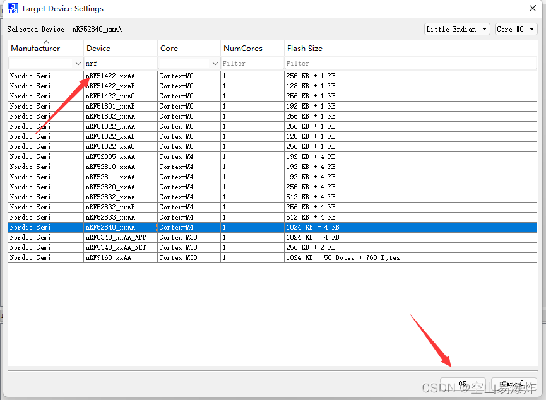Select the nRF9160_xxAA device row
The image size is (546, 400).
[x=272, y=257]
